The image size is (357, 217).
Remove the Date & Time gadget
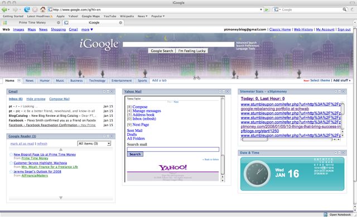point(343,152)
